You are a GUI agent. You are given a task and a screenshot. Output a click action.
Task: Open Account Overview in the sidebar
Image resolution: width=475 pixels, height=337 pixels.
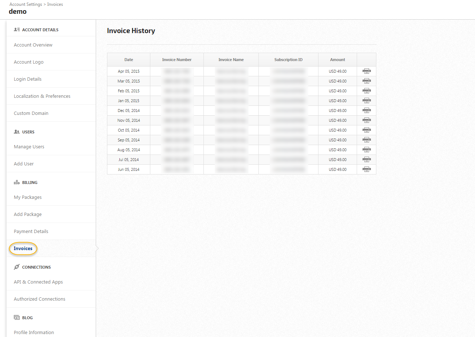33,45
